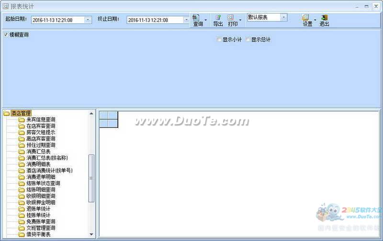
Task: Click the folder icon beside 消费汇总表(按名称)
Action: pyautogui.click(x=22, y=158)
